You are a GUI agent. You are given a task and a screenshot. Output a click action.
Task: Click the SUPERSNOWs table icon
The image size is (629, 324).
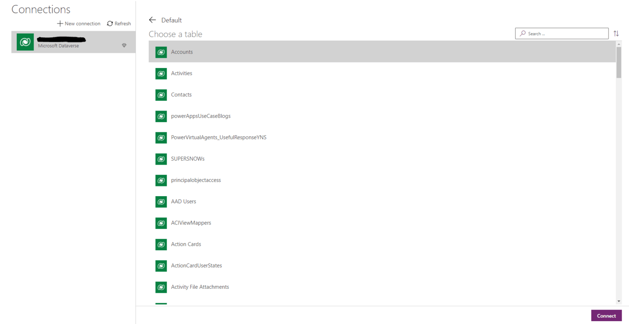click(x=161, y=159)
